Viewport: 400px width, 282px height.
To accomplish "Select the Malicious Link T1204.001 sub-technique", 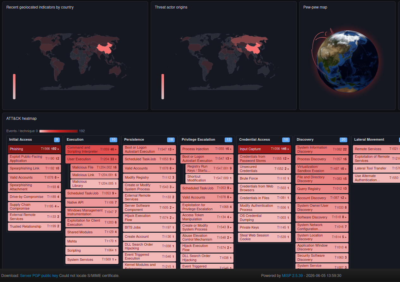I will [94, 175].
